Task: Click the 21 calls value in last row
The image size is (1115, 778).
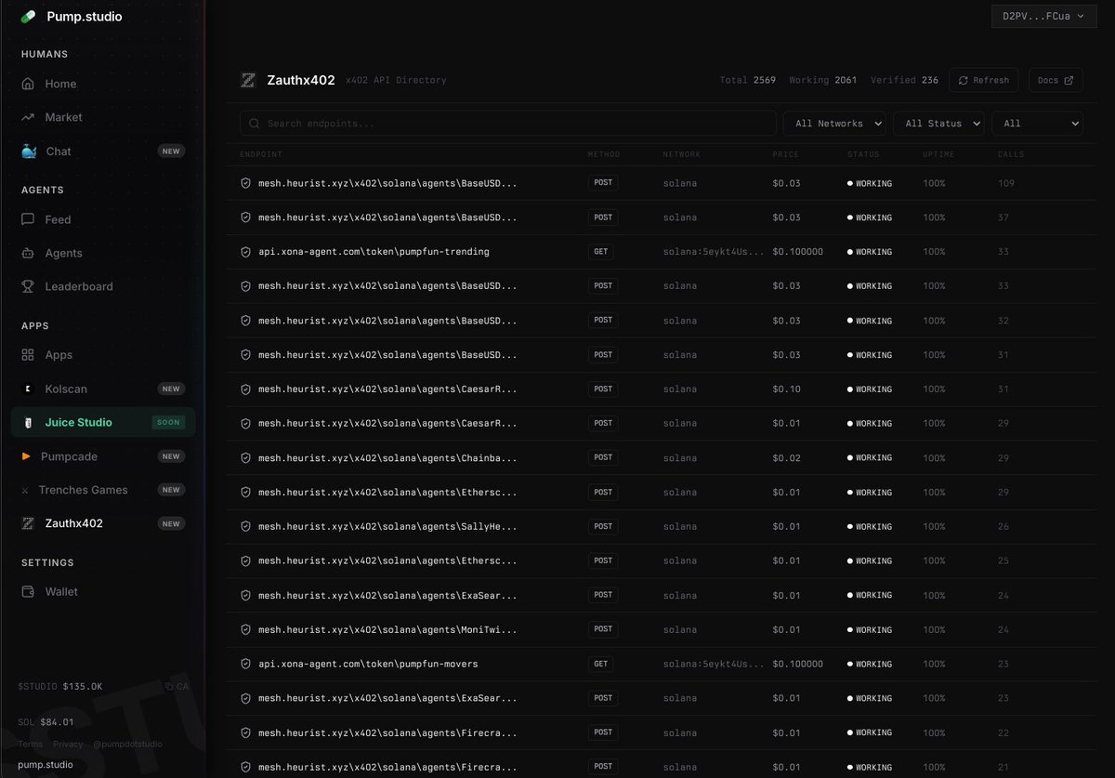Action: tap(1003, 767)
